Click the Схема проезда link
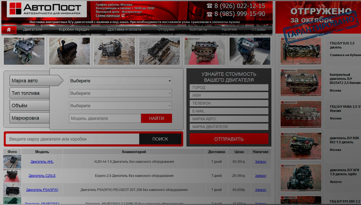Screen dimensions: 361x205 108,15
